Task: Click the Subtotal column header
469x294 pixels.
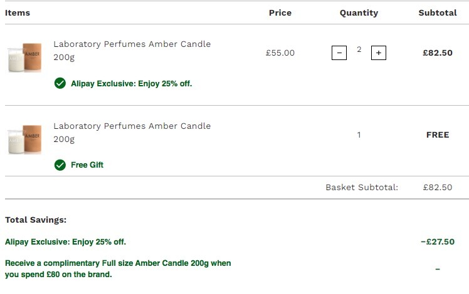Action: 438,13
